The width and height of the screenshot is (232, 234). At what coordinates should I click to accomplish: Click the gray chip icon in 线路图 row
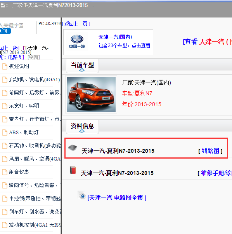point(73,148)
